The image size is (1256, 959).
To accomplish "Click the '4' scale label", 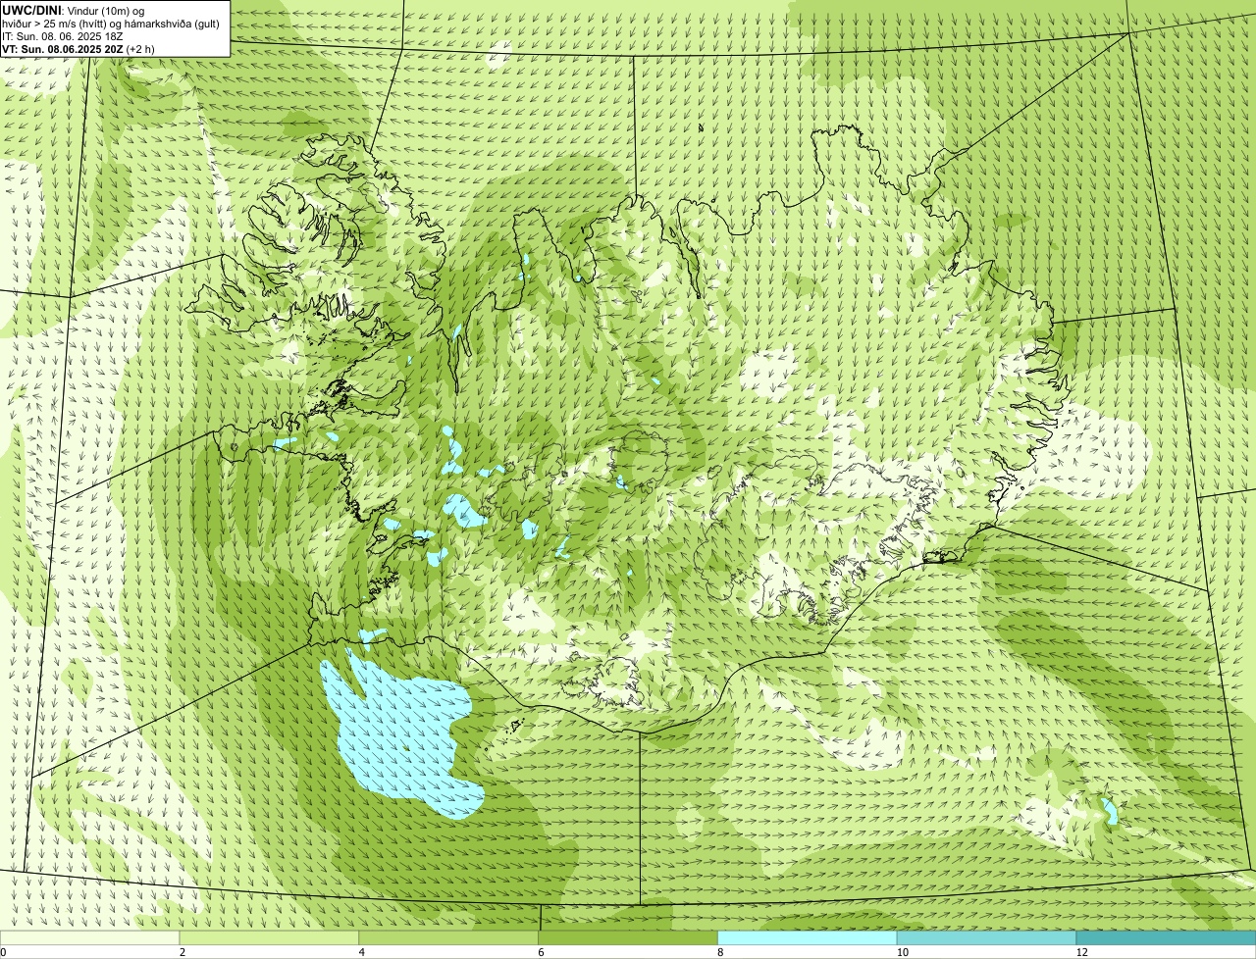I will point(361,952).
